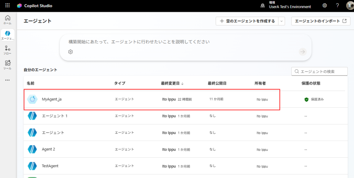Image resolution: width=354 pixels, height=178 pixels.
Task: Click the user profile avatar
Action: (349, 6)
